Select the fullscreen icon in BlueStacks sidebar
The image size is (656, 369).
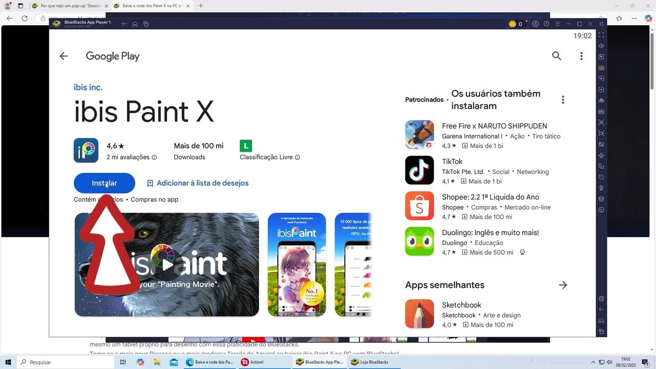(x=601, y=35)
